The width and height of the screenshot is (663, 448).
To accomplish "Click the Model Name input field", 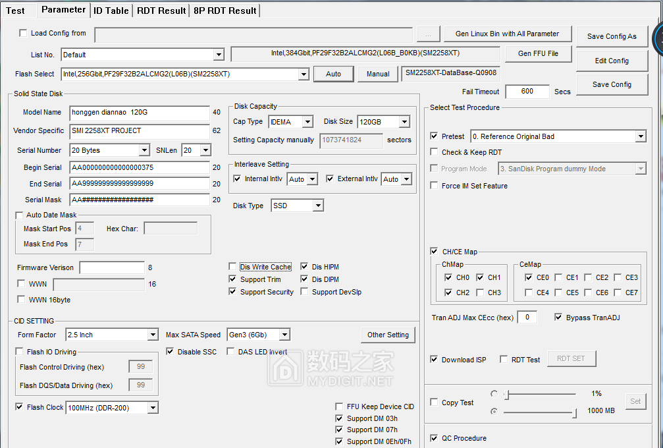I will click(140, 113).
